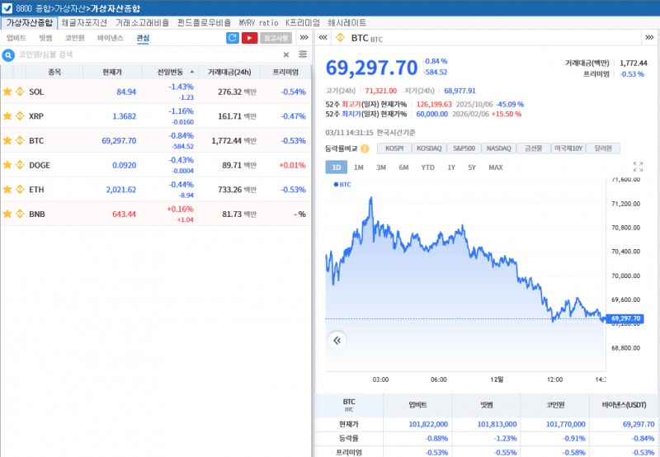The image size is (660, 457).
Task: Switch to the 바이낸스 exchange tab
Action: click(x=110, y=38)
